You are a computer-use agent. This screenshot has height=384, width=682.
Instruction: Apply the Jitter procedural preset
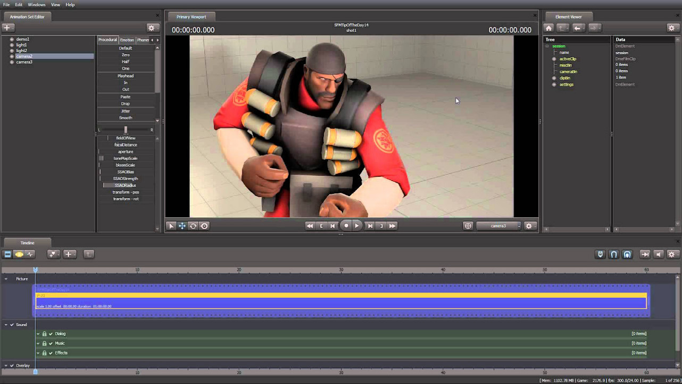(126, 111)
